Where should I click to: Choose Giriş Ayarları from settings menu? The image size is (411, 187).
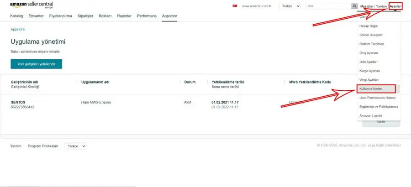(x=369, y=53)
